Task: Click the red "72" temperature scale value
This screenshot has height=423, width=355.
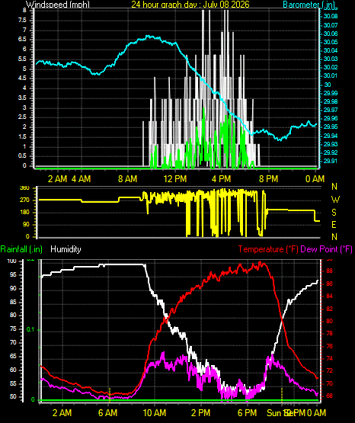Action: click(330, 371)
